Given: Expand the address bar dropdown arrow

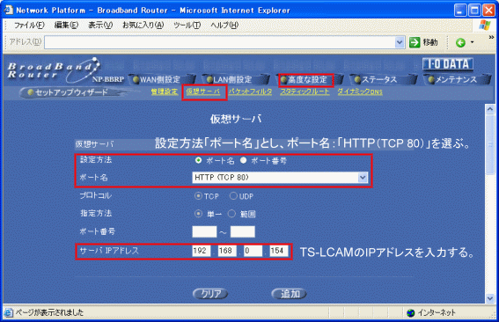Looking at the screenshot, I should pyautogui.click(x=400, y=42).
